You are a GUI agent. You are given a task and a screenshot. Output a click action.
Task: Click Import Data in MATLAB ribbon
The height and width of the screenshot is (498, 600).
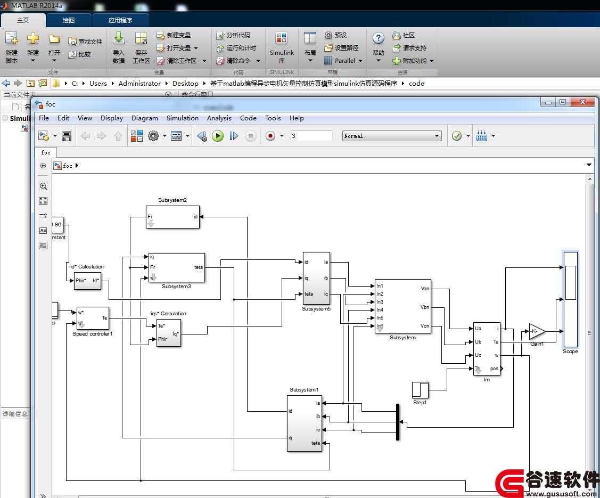pyautogui.click(x=119, y=47)
